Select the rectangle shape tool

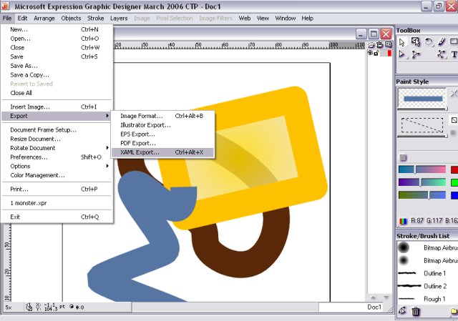pyautogui.click(x=454, y=42)
